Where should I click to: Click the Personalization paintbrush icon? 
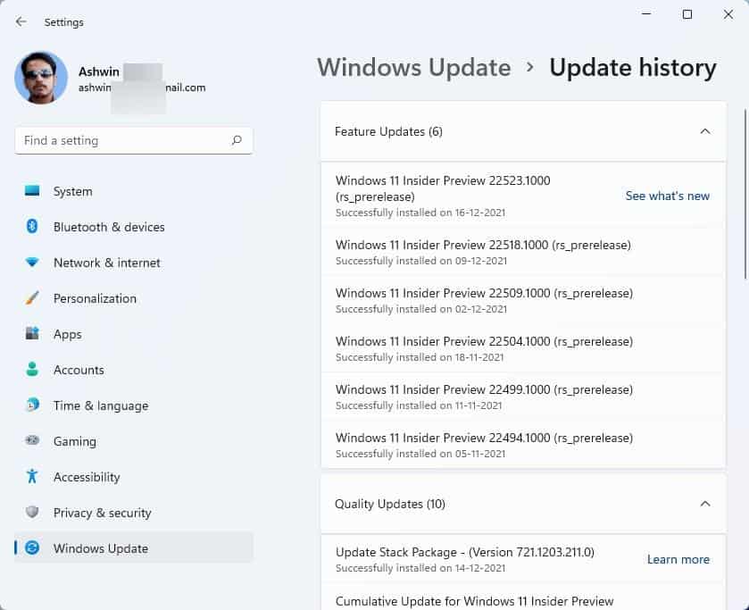pyautogui.click(x=32, y=298)
